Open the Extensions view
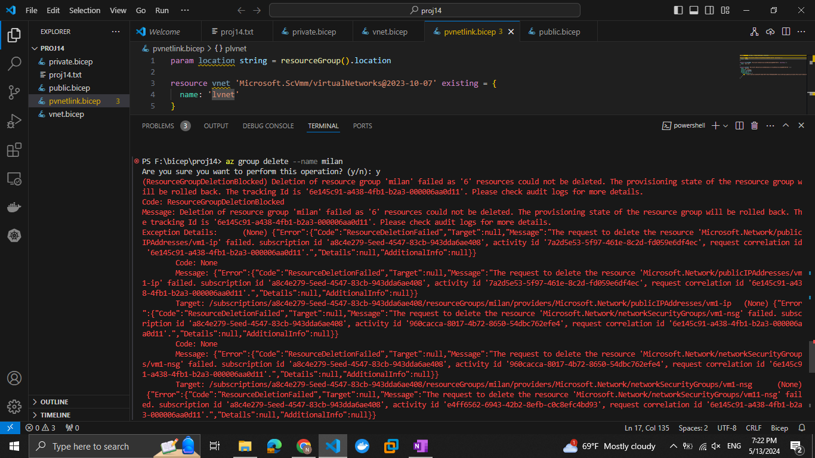 (14, 150)
